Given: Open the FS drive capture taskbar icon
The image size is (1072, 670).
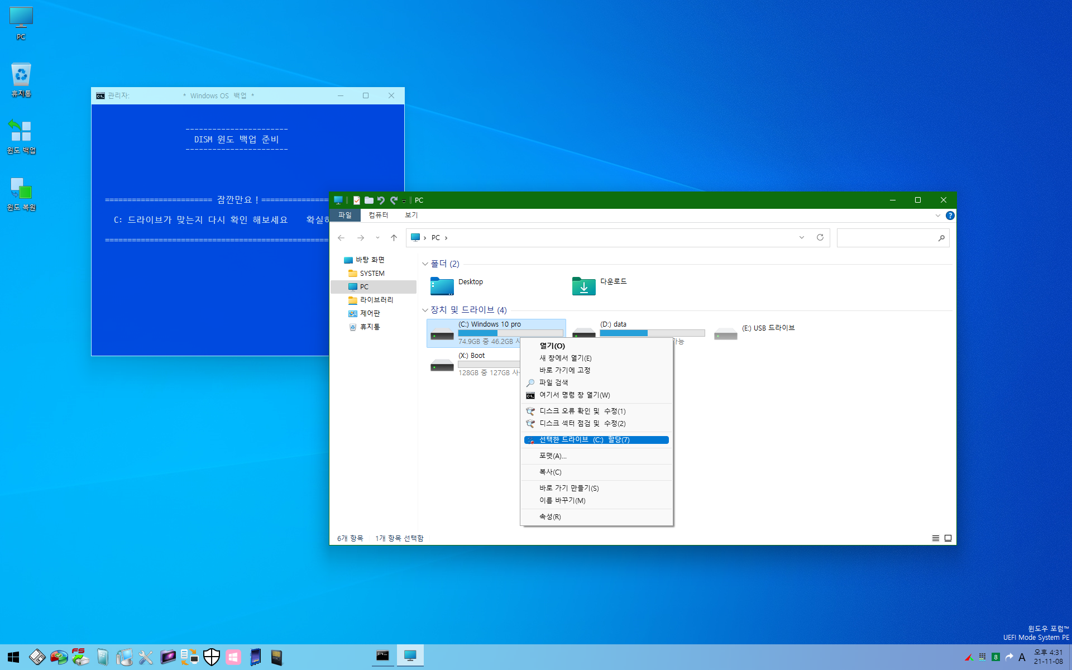Looking at the screenshot, I should click(80, 657).
